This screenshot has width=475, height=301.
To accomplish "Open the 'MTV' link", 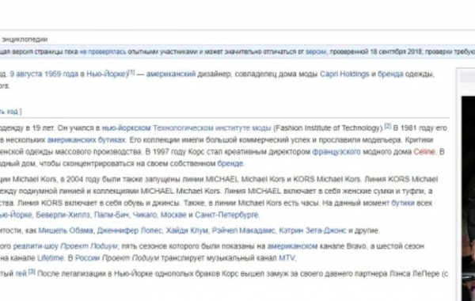I will coord(287,258).
